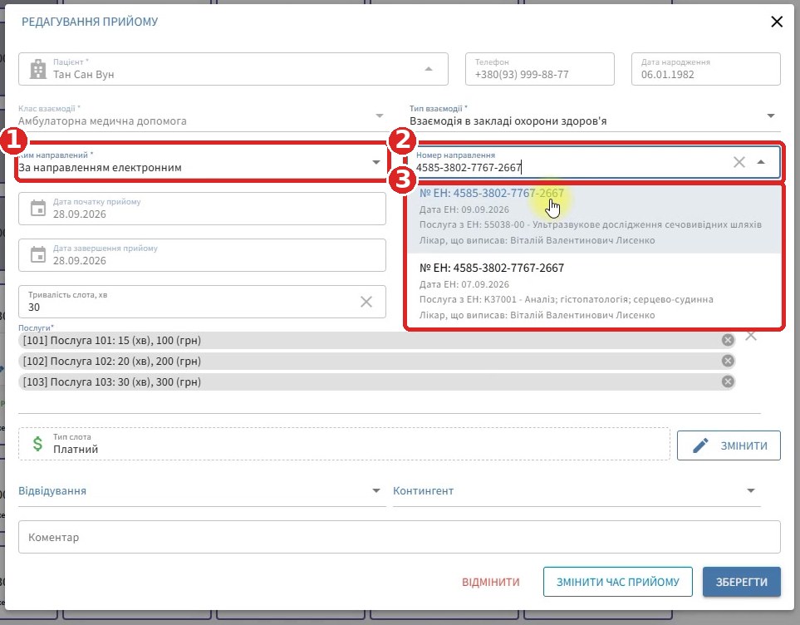Click 'Змінити час прийому' button
Screen dimensions: 800x625
click(618, 582)
